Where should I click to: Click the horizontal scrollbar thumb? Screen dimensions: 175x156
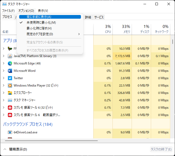[x=51, y=141]
